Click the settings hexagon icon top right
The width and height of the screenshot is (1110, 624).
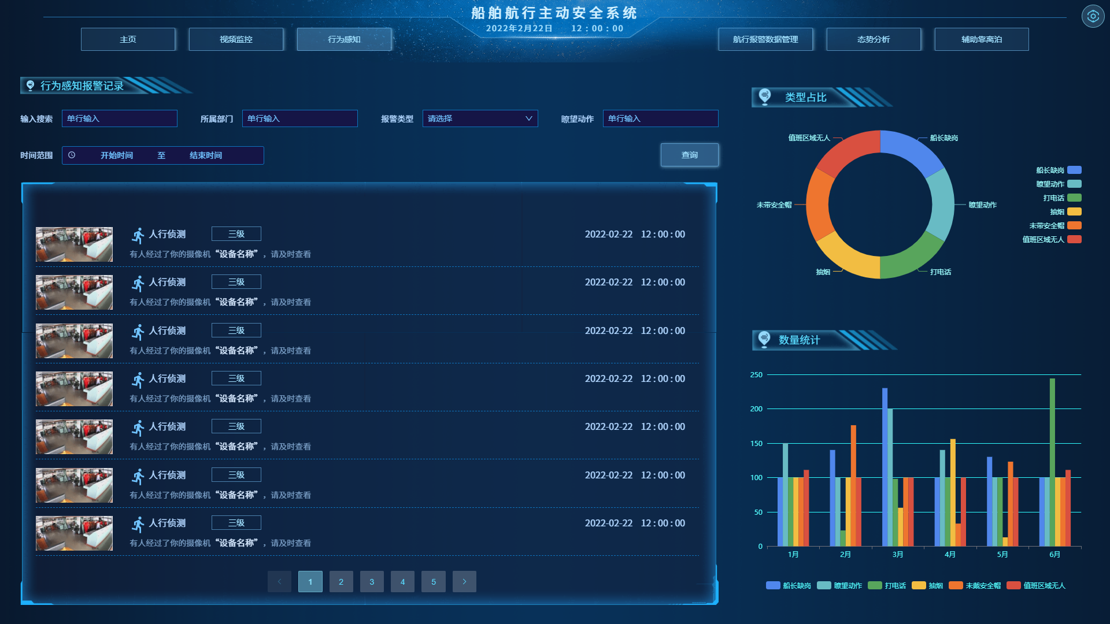point(1093,16)
